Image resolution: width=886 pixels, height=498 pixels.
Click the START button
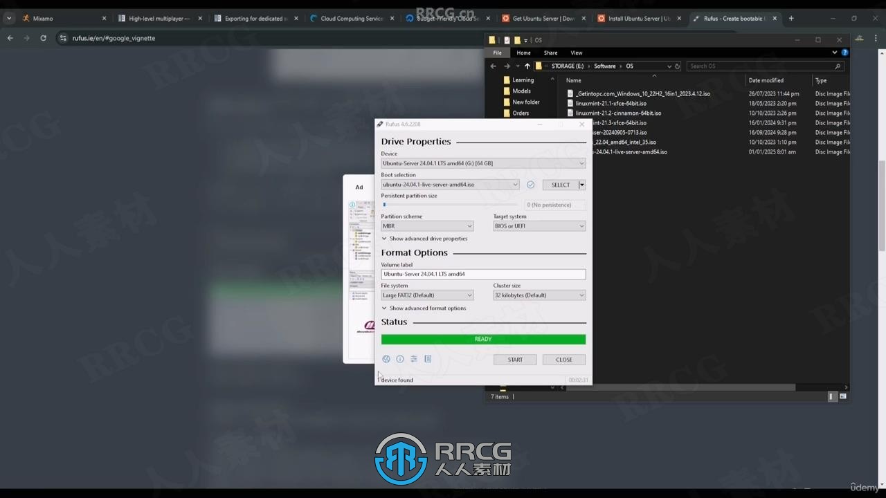(515, 360)
